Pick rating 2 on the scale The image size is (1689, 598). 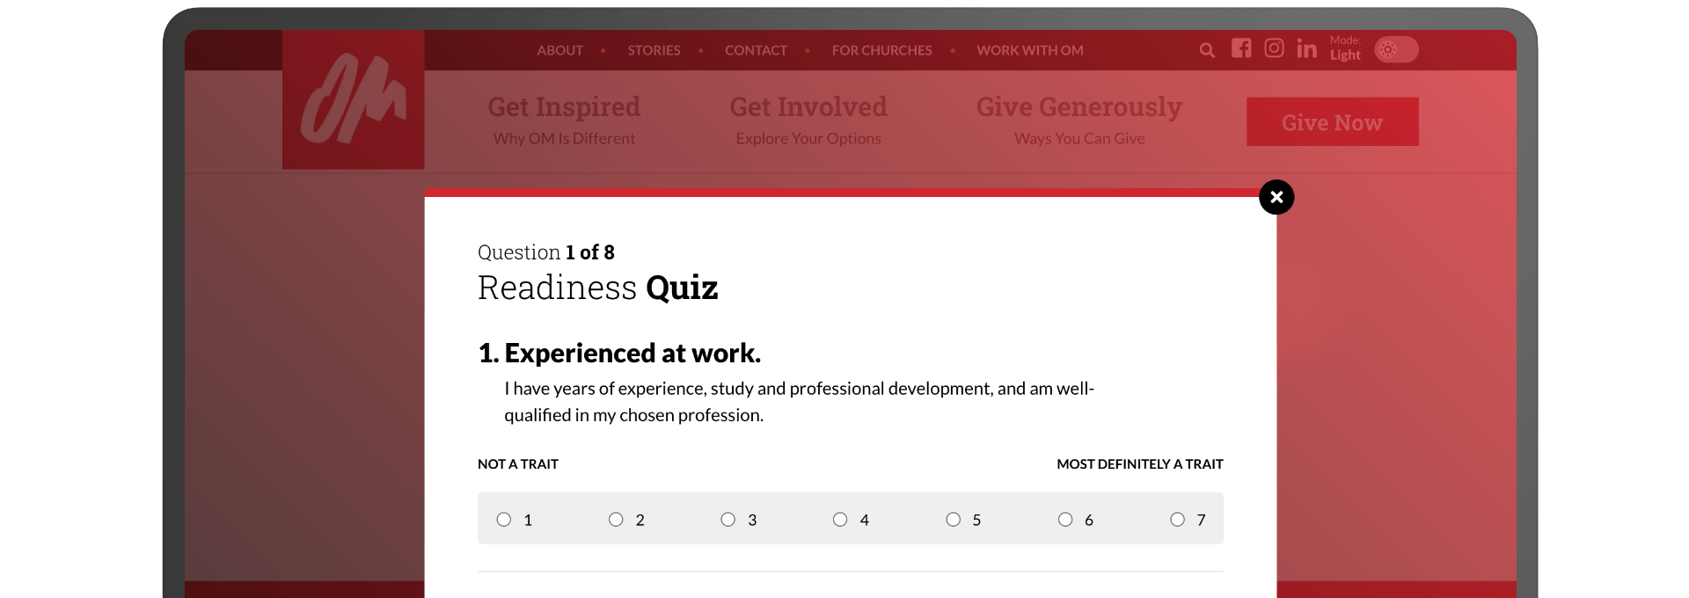(616, 520)
